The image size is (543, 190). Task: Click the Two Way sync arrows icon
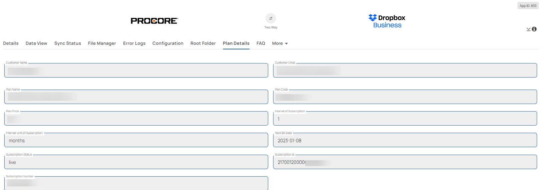pyautogui.click(x=271, y=18)
